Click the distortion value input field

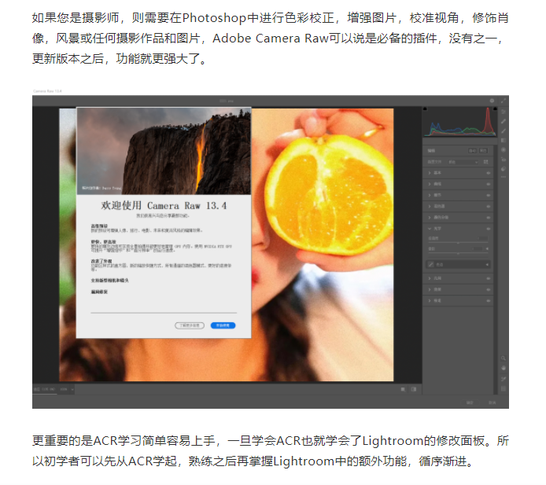tap(482, 238)
